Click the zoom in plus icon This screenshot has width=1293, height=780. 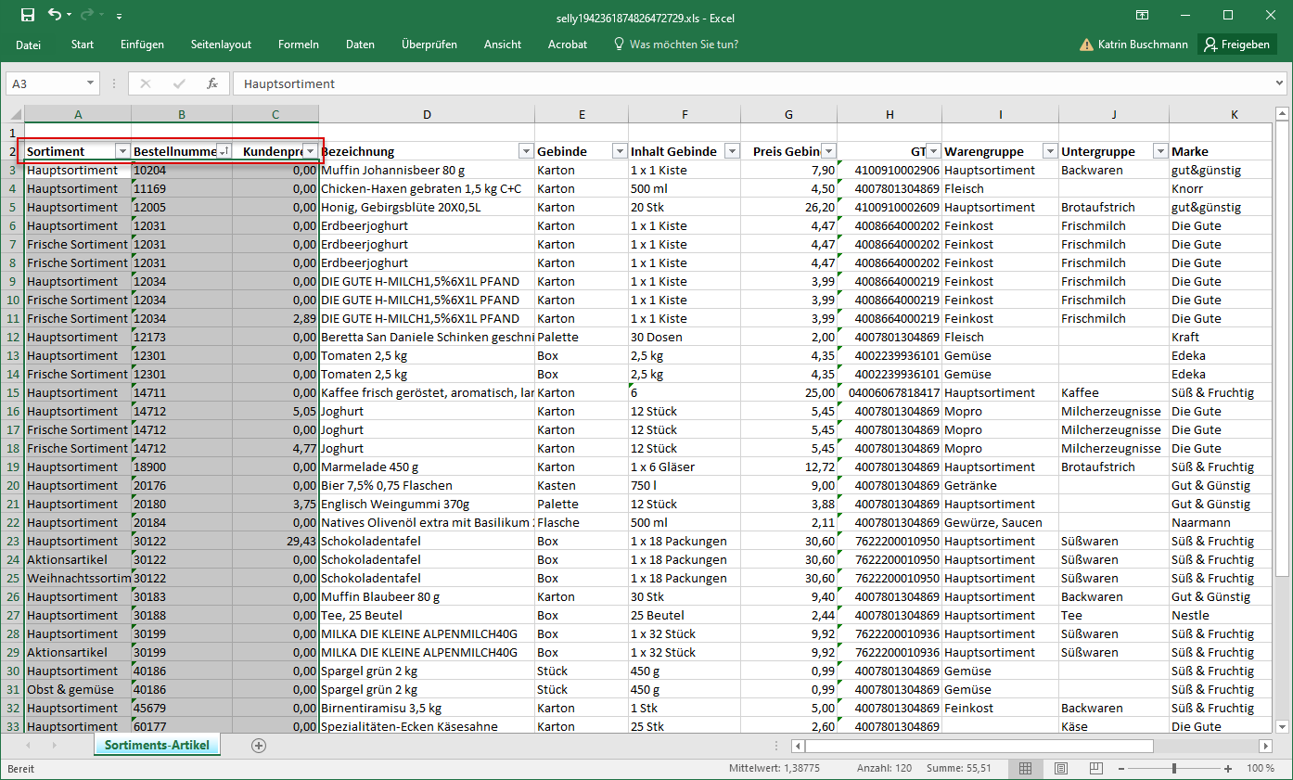tap(1228, 769)
